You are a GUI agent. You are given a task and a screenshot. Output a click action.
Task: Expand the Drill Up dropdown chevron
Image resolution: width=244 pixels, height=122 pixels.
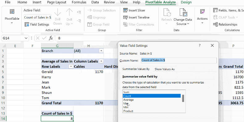(72, 24)
